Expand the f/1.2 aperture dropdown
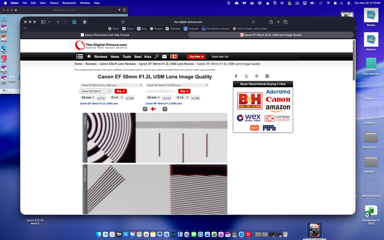 click(117, 97)
